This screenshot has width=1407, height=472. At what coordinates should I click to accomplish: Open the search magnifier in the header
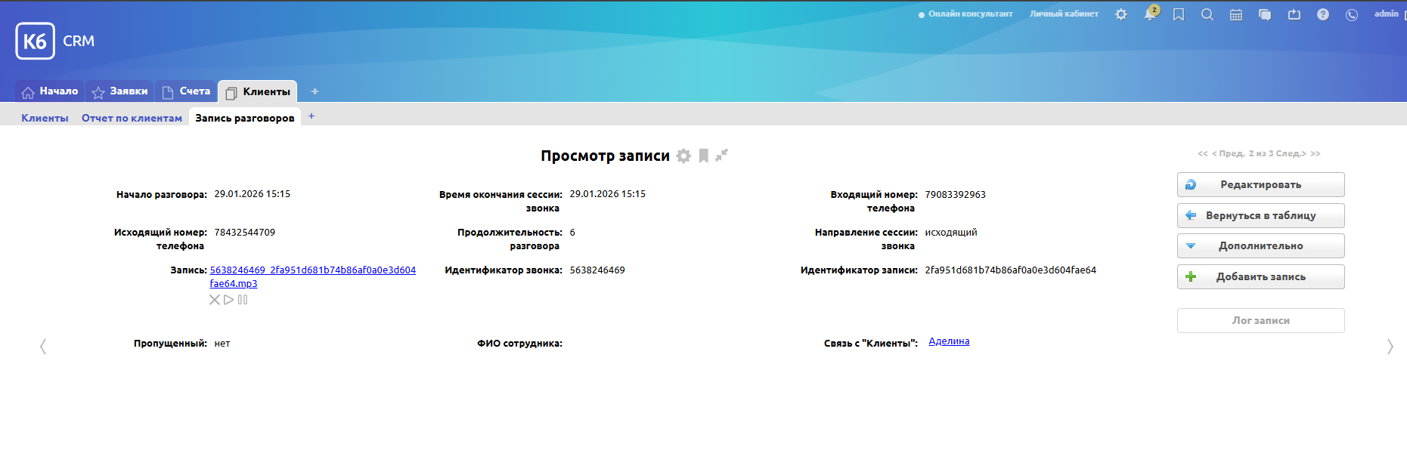tap(1207, 14)
